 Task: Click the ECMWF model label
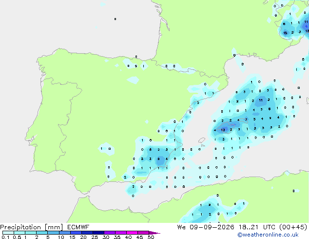(78, 227)
